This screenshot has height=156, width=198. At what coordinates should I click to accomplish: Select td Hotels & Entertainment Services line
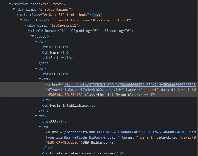83,153
